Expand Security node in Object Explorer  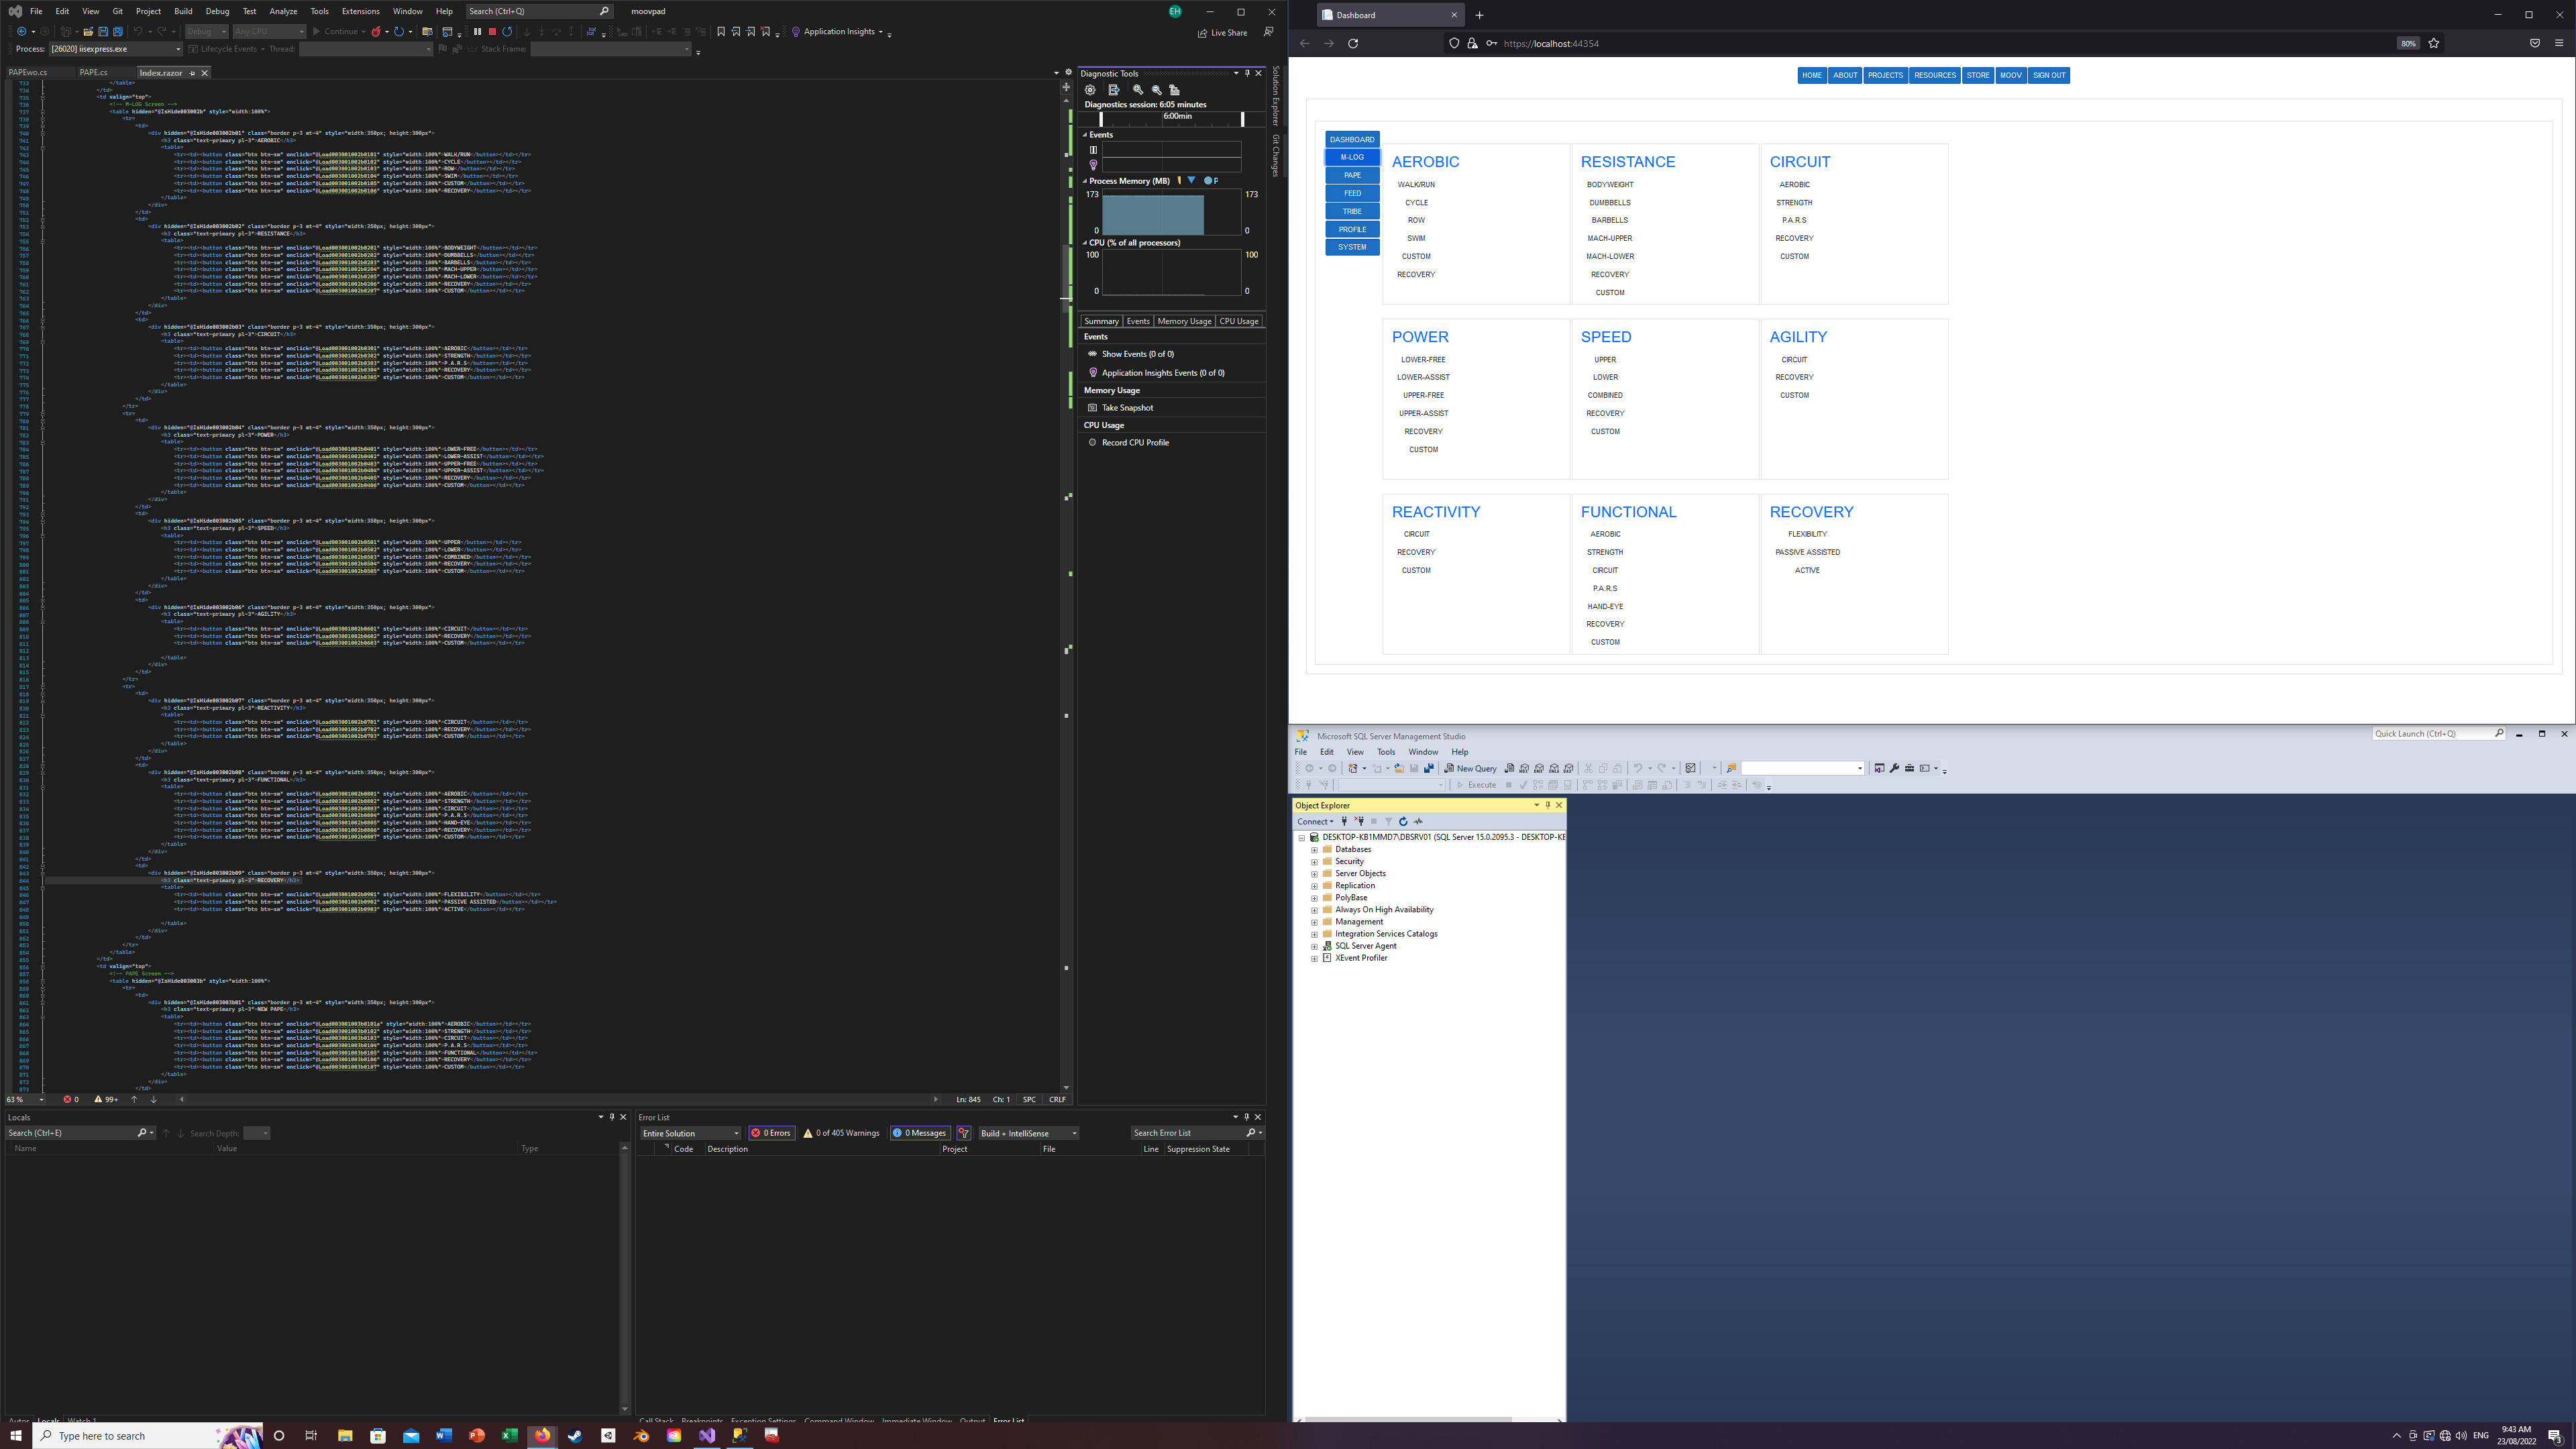point(1314,861)
